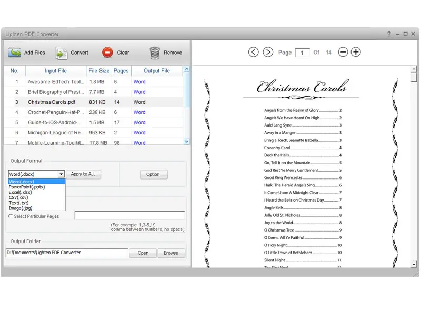
Task: Open the Option button
Action: pos(154,174)
